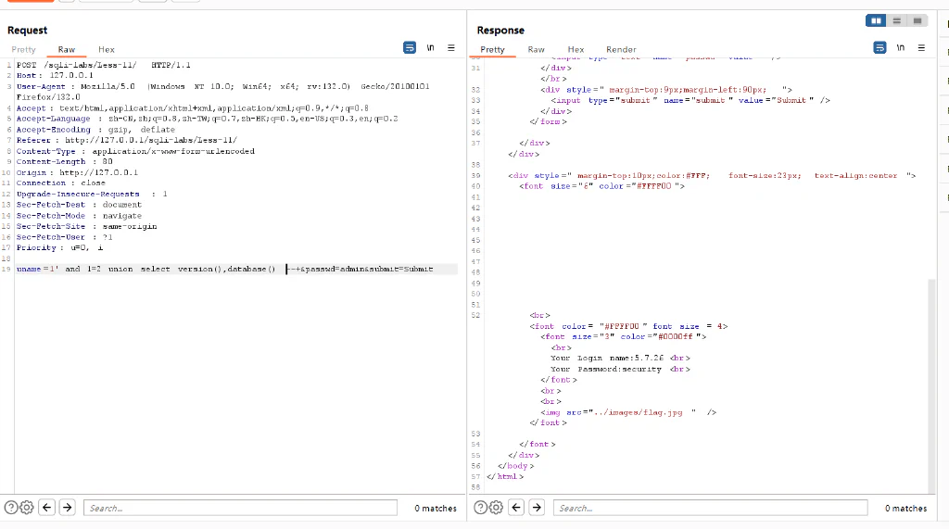
Task: Click the Content-Length header line
Action: pyautogui.click(x=65, y=161)
